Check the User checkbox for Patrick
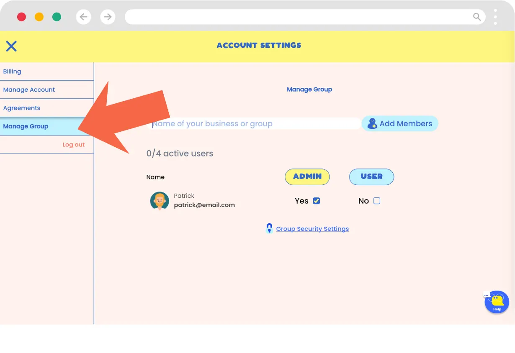Viewport: 515px width, 353px height. pyautogui.click(x=377, y=201)
